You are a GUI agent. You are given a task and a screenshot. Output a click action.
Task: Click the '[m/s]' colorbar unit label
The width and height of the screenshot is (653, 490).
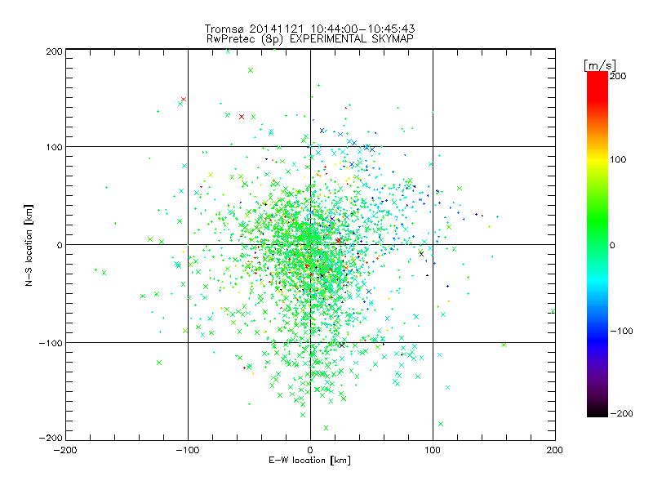[599, 65]
